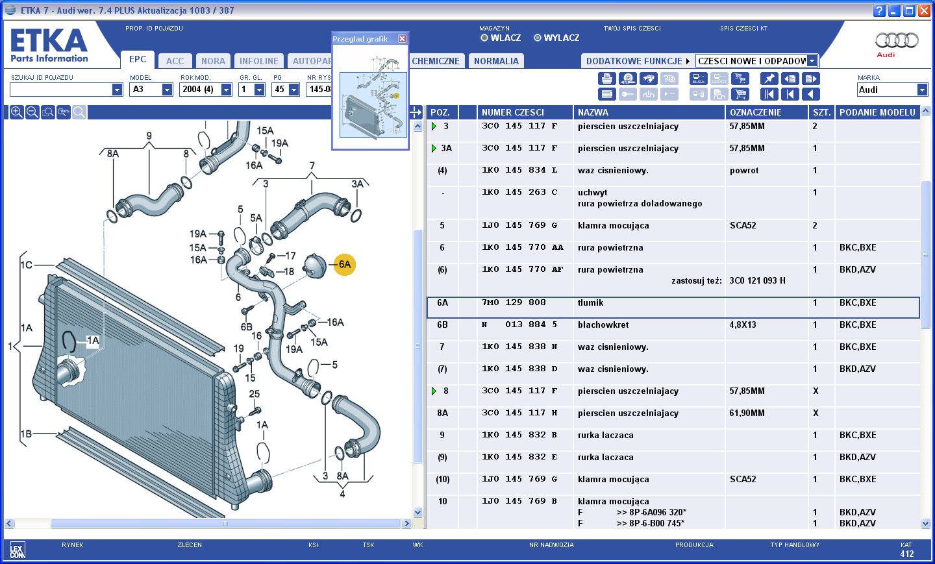The width and height of the screenshot is (935, 564).
Task: Click the NAZWA column header
Action: click(649, 112)
